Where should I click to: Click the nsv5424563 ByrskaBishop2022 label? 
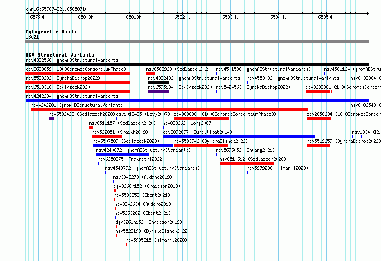(253, 87)
